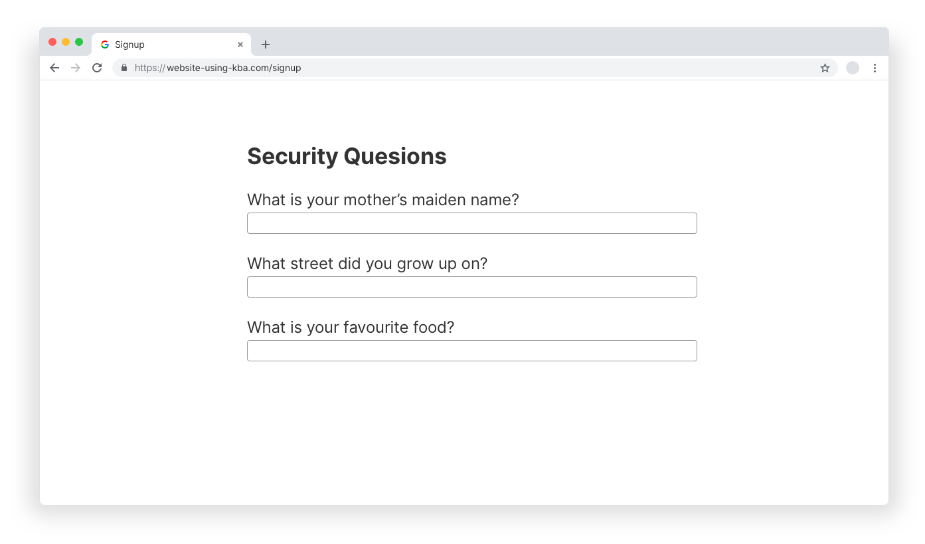Click the browser back arrow

pyautogui.click(x=54, y=68)
